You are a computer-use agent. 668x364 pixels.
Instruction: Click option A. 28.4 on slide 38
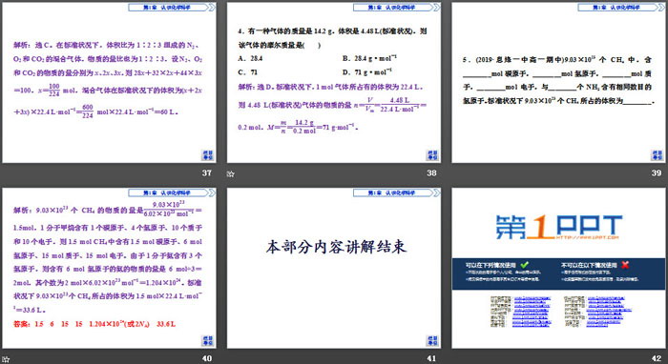tap(250, 59)
